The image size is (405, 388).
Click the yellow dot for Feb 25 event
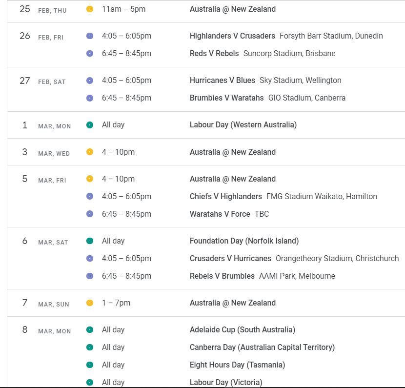coord(90,9)
